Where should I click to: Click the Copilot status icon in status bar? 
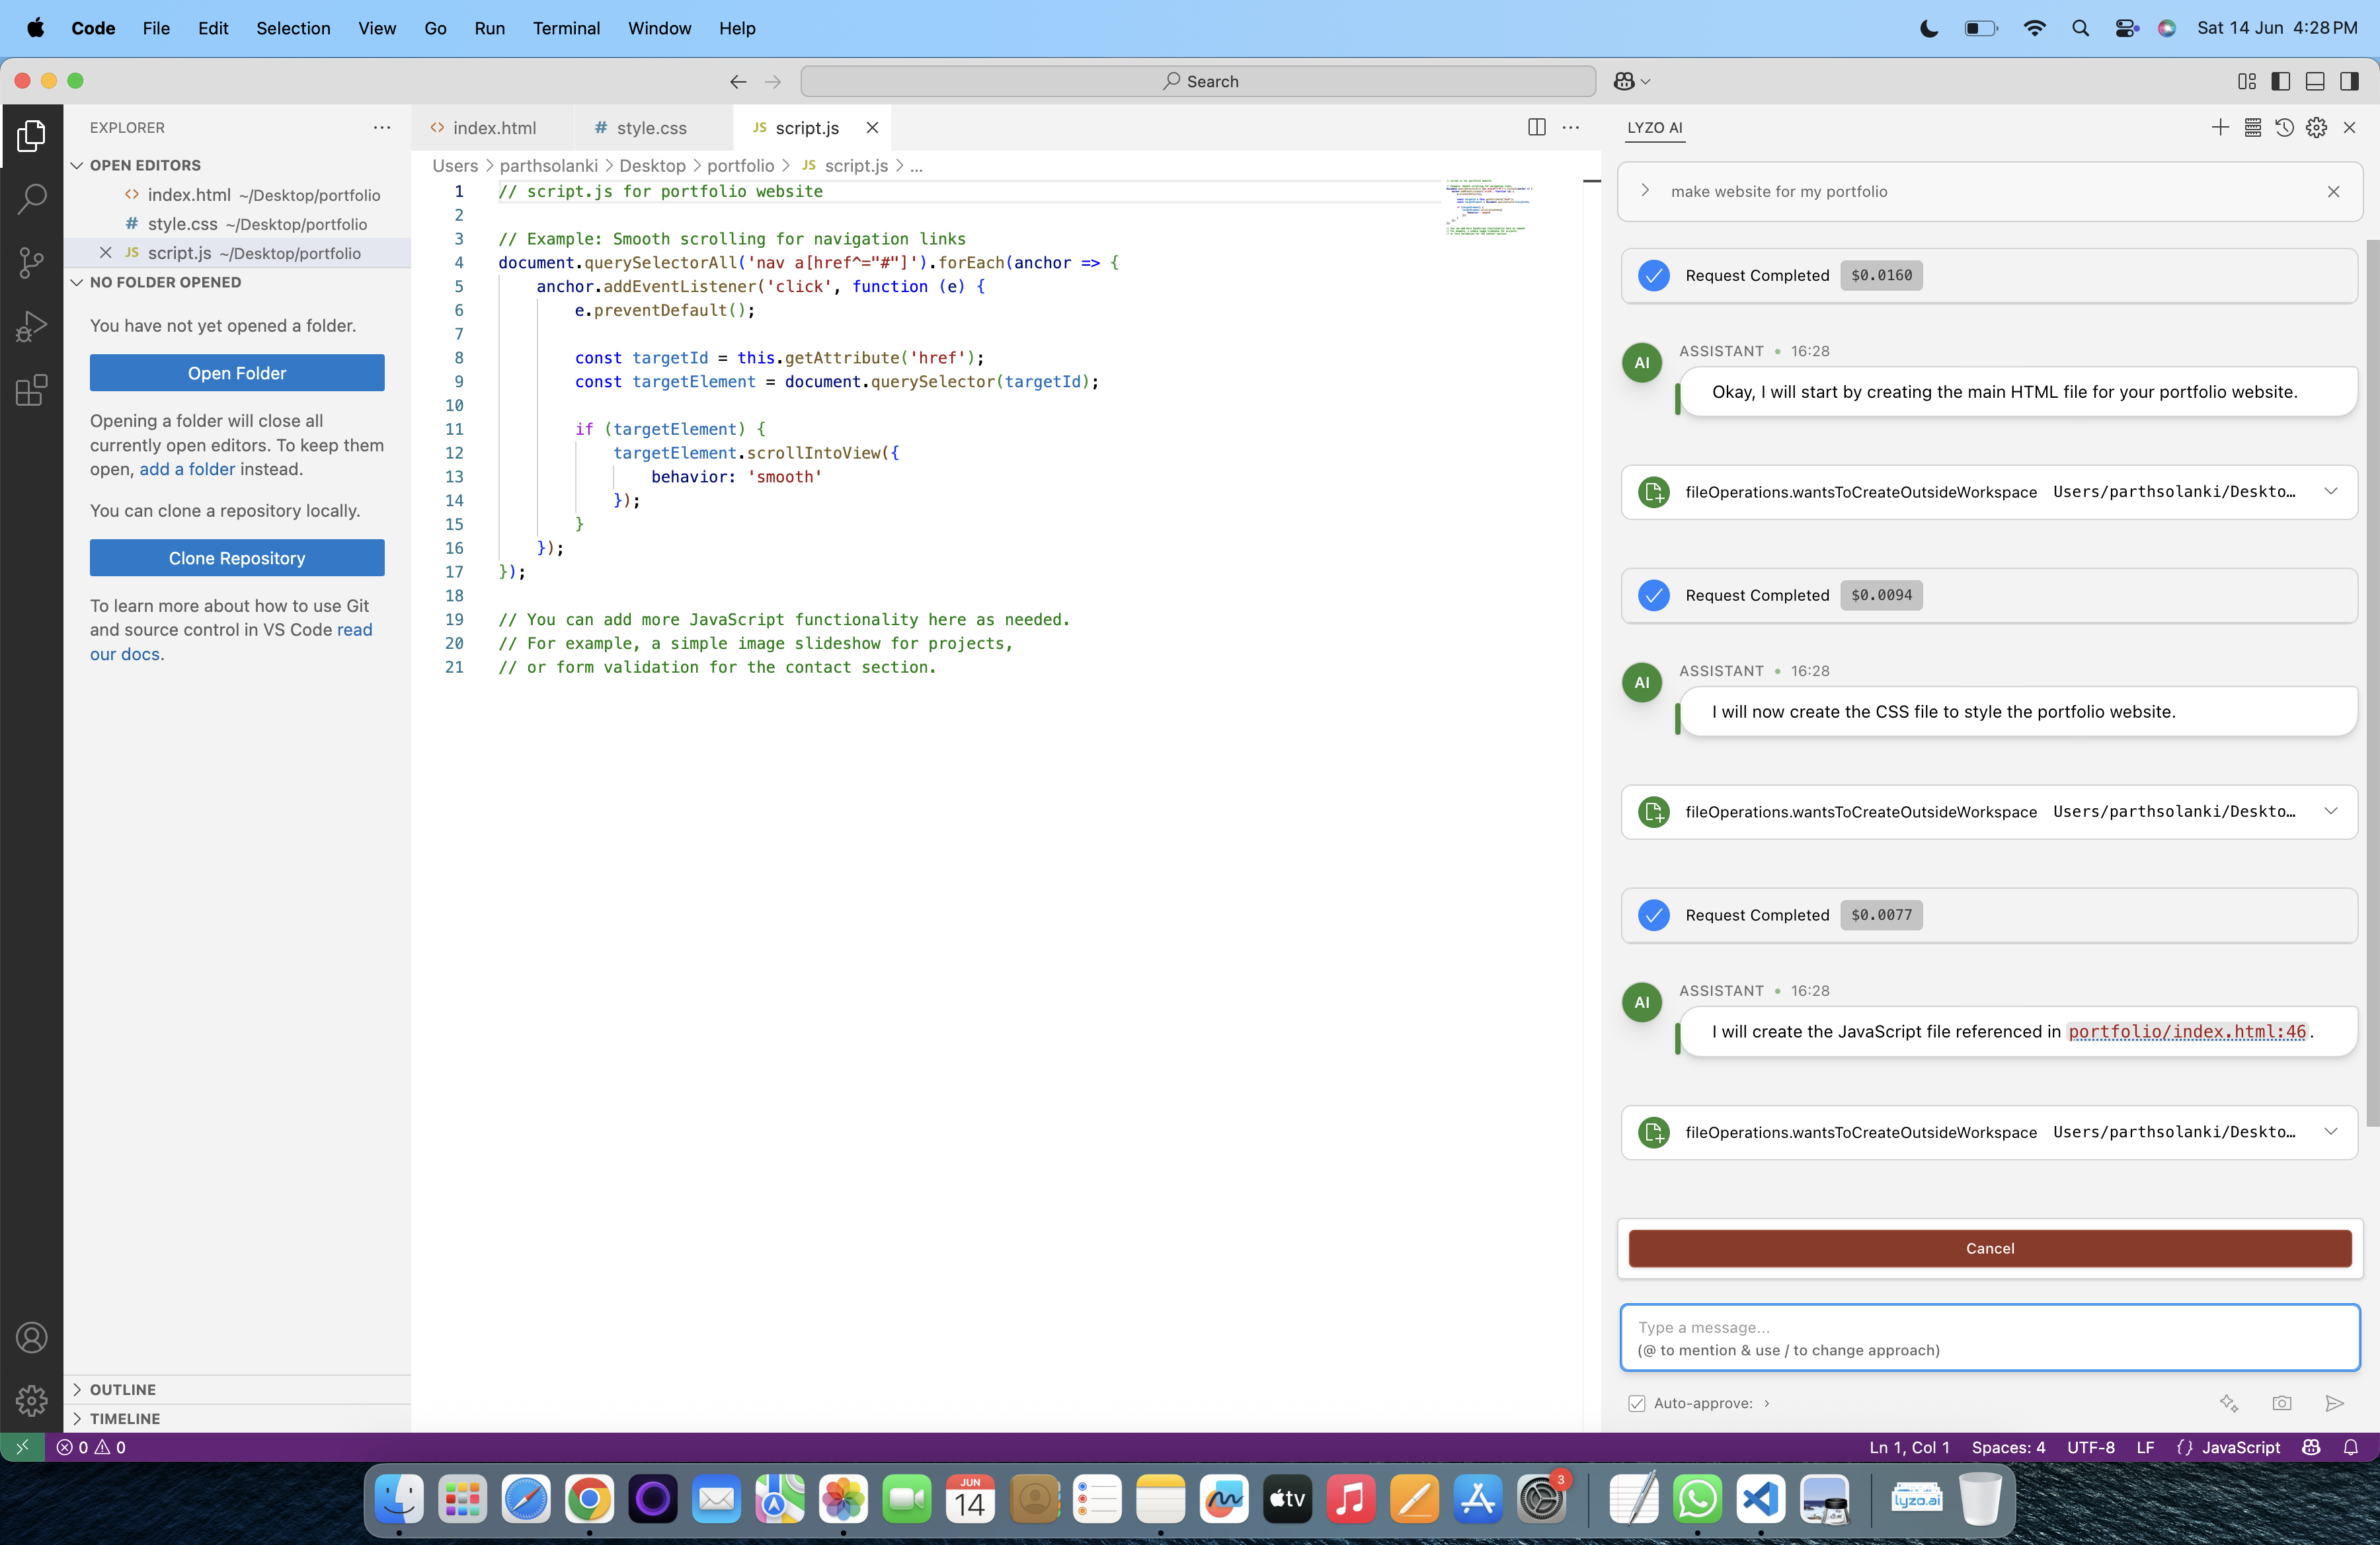[x=2311, y=1447]
